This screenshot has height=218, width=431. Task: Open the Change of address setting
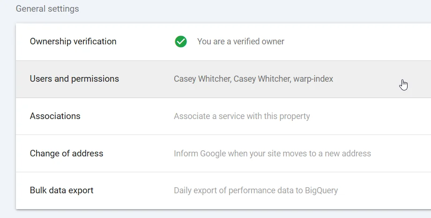coord(67,154)
